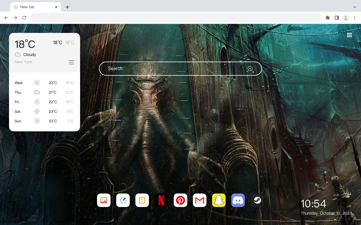The width and height of the screenshot is (361, 225).
Task: Open the wallpaper gallery shortcut icon
Action: [104, 200]
